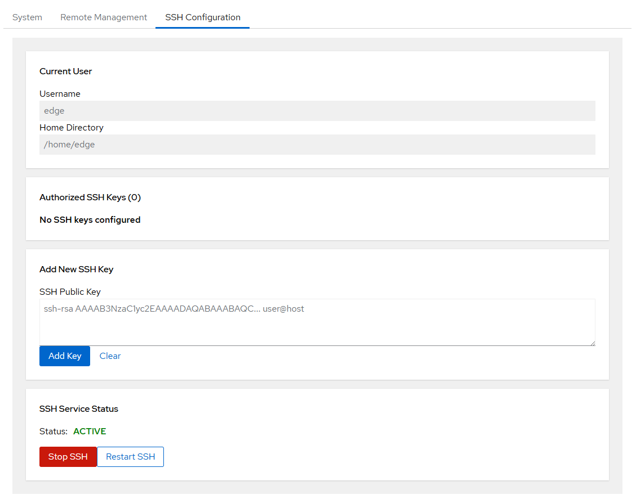Click the Username field showing edge
This screenshot has height=499, width=636.
317,111
